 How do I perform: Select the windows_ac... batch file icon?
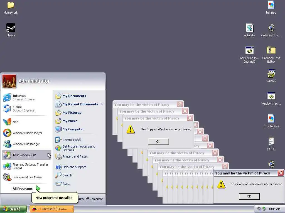click(x=271, y=98)
